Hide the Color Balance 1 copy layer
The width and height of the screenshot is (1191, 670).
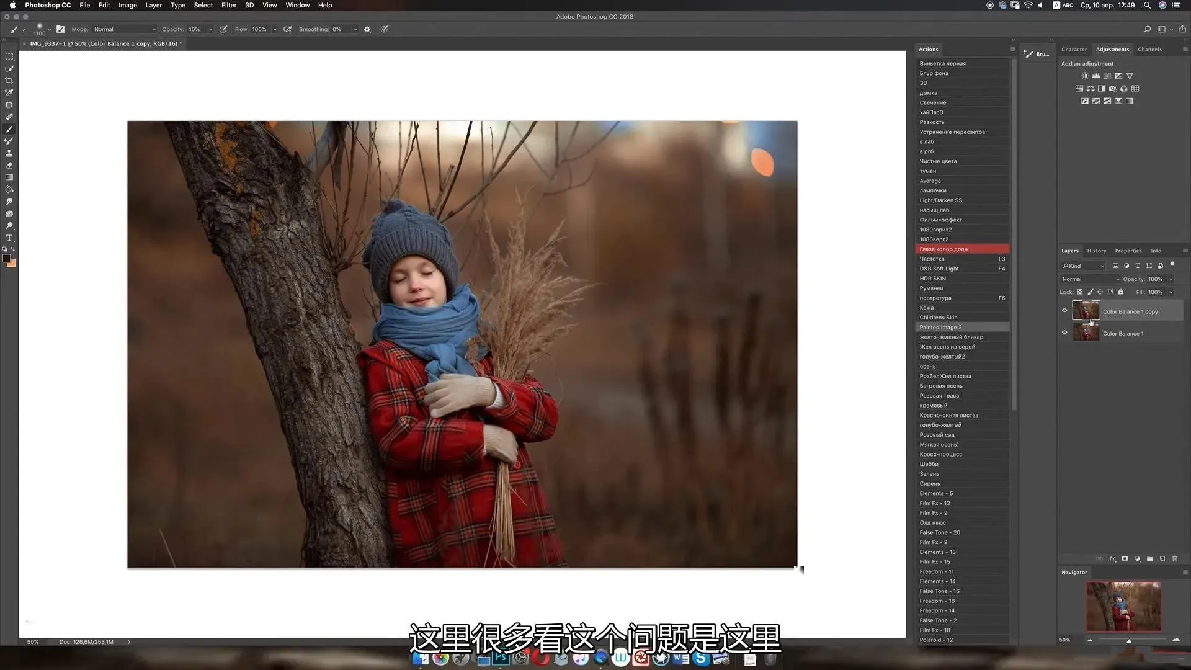pos(1064,311)
